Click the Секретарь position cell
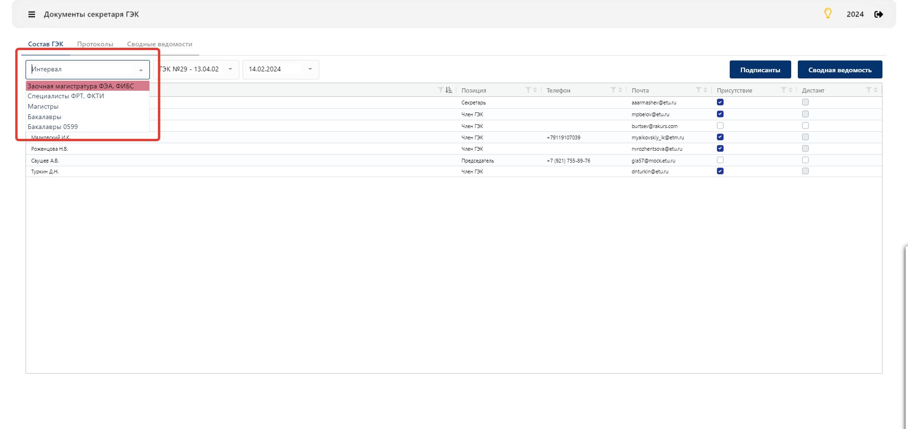The width and height of the screenshot is (908, 429). [x=473, y=103]
